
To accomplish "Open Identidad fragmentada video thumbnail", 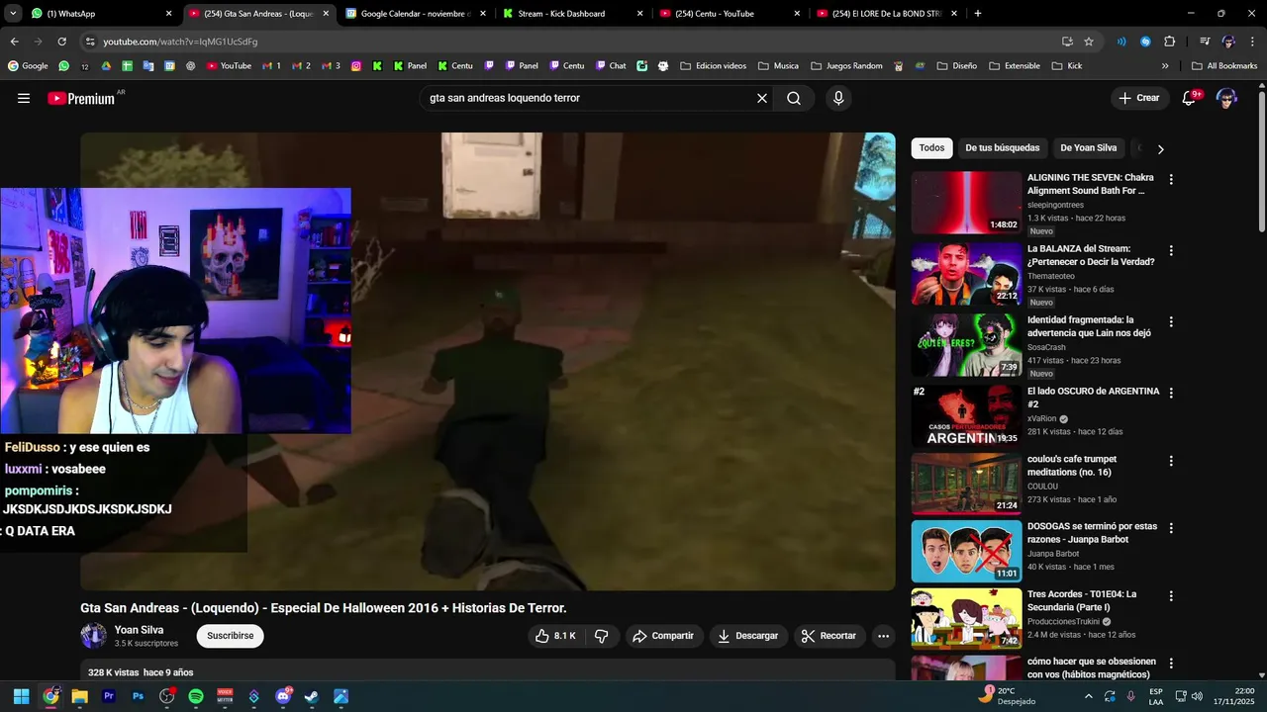I will (966, 345).
